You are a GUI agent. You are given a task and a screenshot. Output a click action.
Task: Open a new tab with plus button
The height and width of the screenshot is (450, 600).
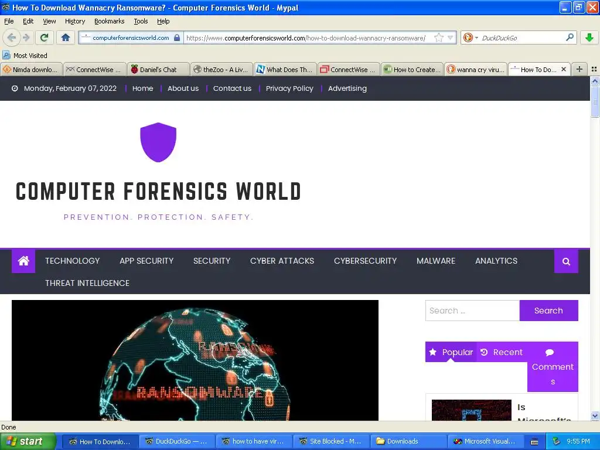(579, 69)
